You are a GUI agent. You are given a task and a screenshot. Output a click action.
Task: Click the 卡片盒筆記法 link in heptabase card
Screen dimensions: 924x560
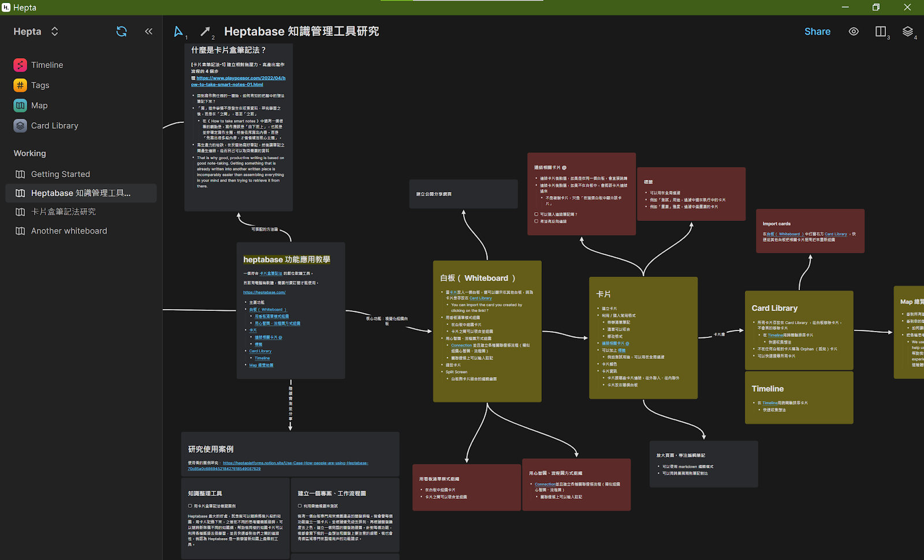(271, 273)
